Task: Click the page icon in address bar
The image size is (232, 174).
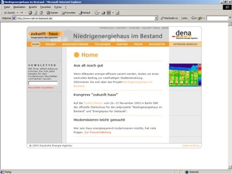Action: (x=14, y=18)
